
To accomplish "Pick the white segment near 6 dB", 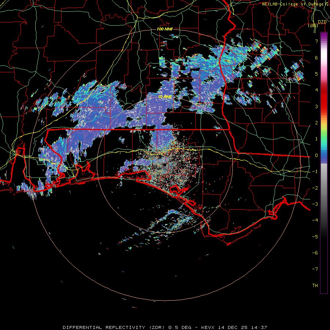I will (x=324, y=55).
